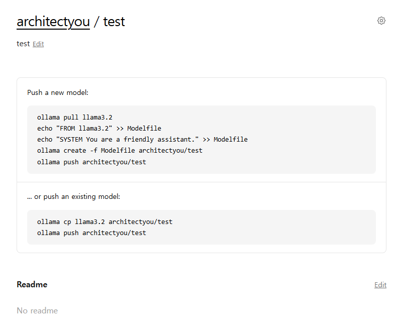Click the Readme heading
Image resolution: width=398 pixels, height=334 pixels.
point(32,284)
